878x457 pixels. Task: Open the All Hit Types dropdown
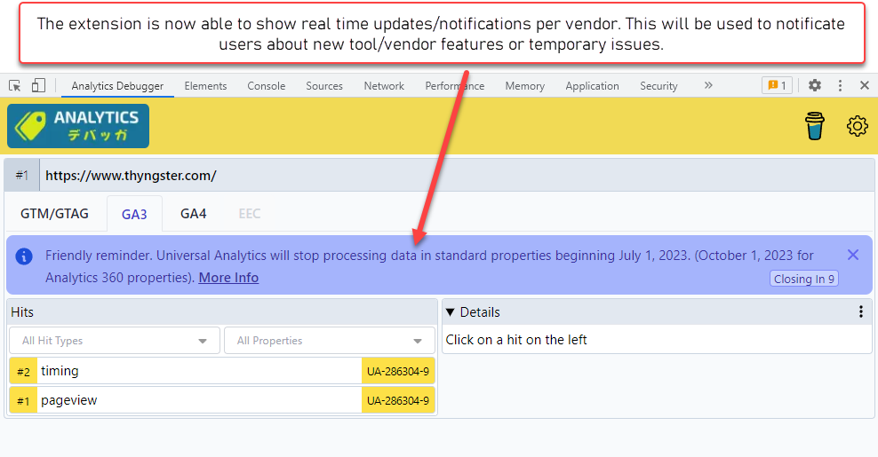(115, 341)
